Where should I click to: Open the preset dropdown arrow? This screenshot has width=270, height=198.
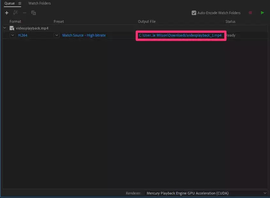point(57,35)
